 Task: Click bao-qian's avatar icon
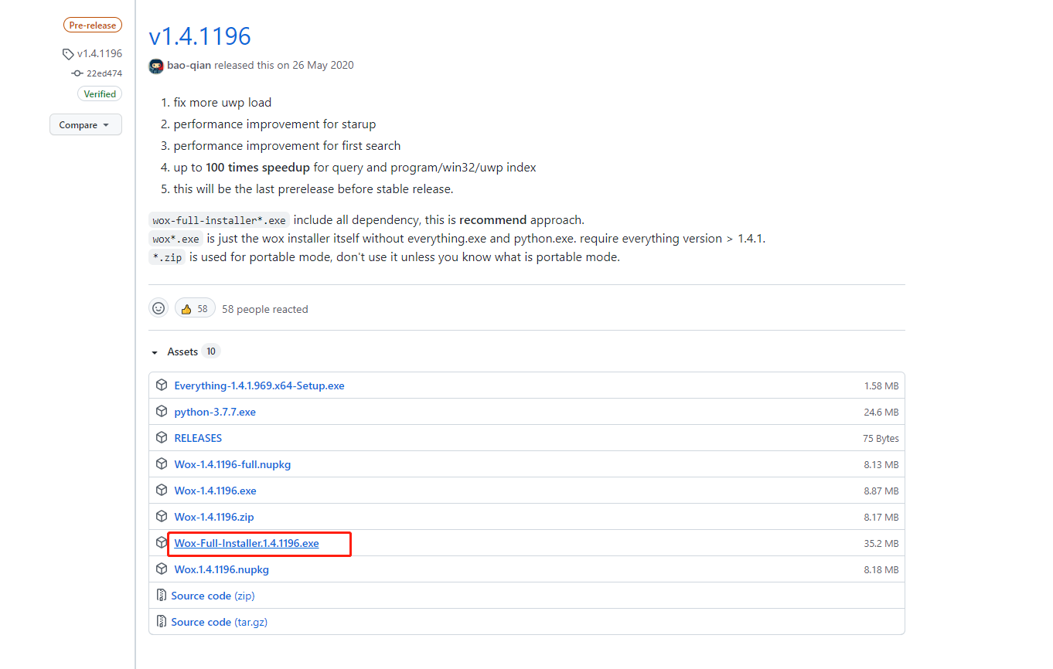[156, 66]
